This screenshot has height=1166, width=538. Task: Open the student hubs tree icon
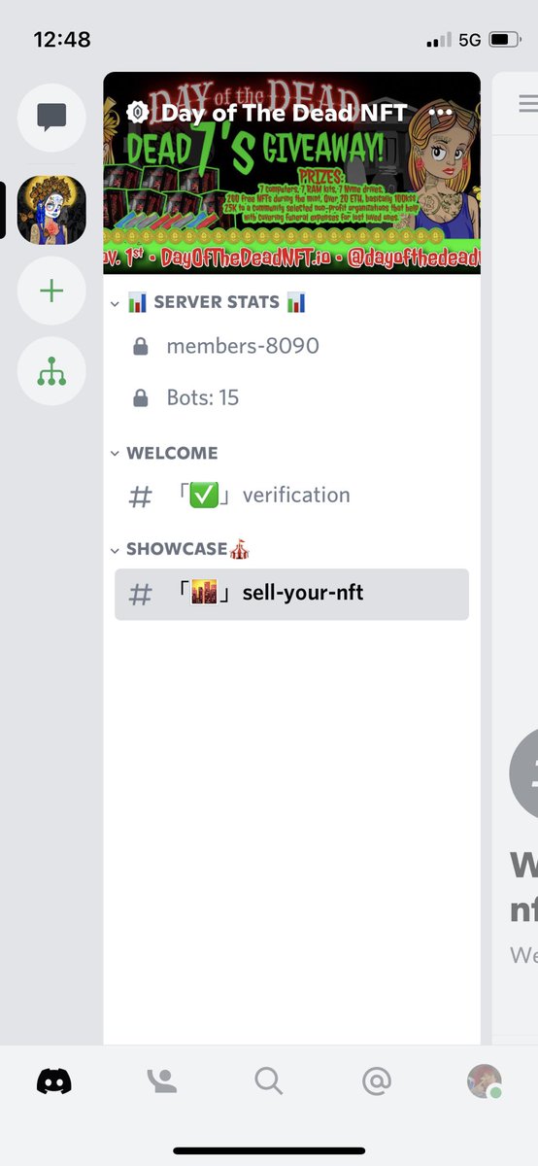point(51,372)
